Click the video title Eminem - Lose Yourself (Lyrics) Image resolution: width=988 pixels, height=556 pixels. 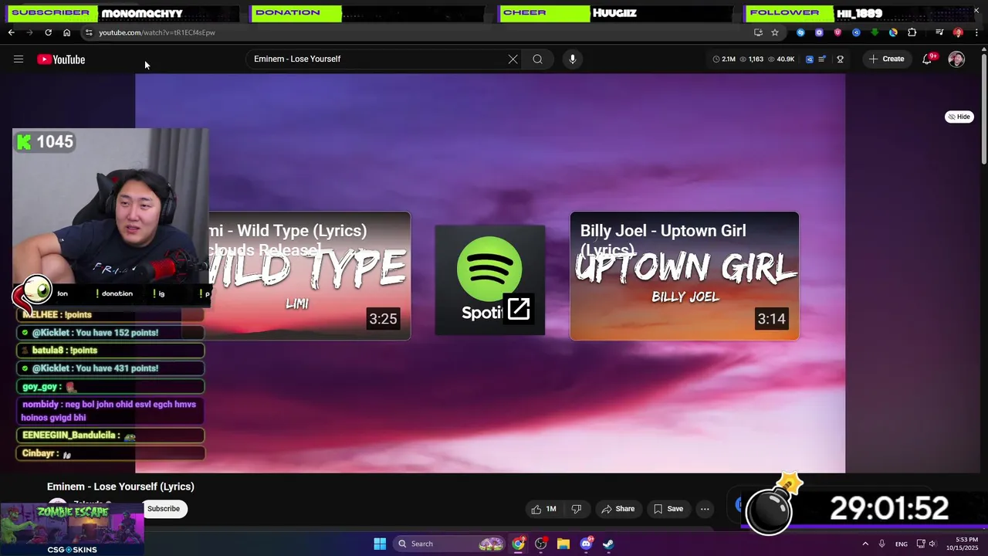[x=120, y=486]
